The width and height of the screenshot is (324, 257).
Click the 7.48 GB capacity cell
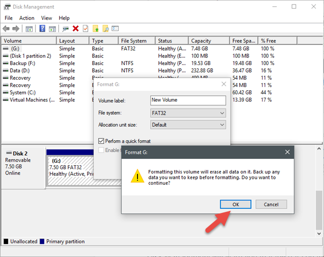pyautogui.click(x=199, y=49)
